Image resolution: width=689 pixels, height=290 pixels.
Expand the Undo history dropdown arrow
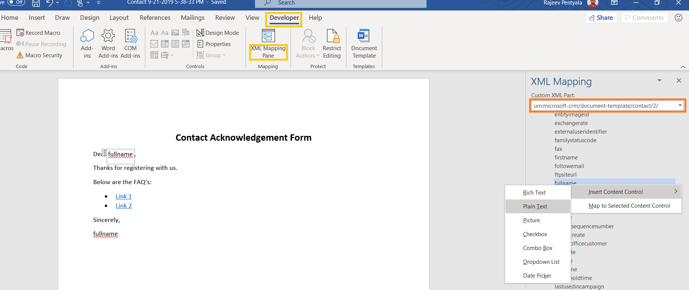(x=57, y=3)
